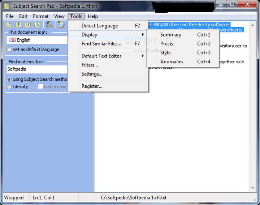Open the File menu
The image size is (260, 205).
(x=10, y=16)
